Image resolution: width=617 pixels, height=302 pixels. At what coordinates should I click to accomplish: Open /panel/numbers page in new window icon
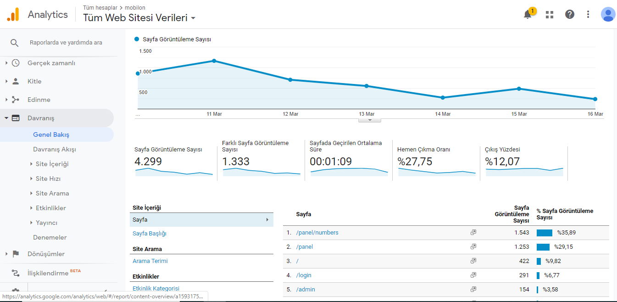473,233
